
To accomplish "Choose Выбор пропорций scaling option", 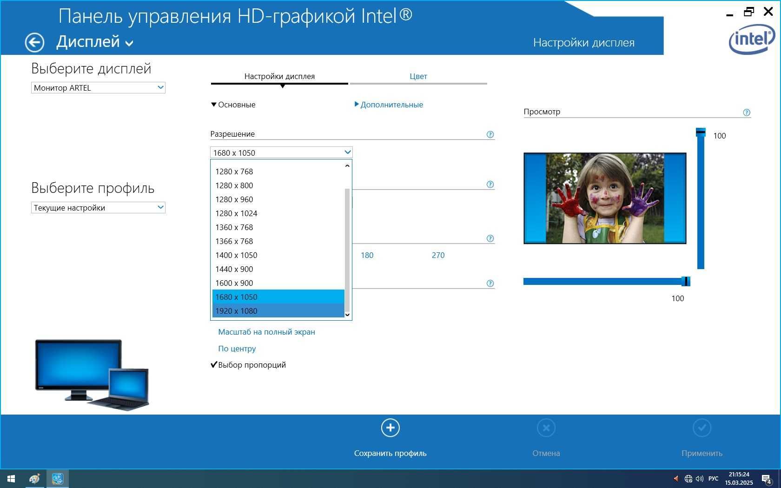I will [249, 365].
